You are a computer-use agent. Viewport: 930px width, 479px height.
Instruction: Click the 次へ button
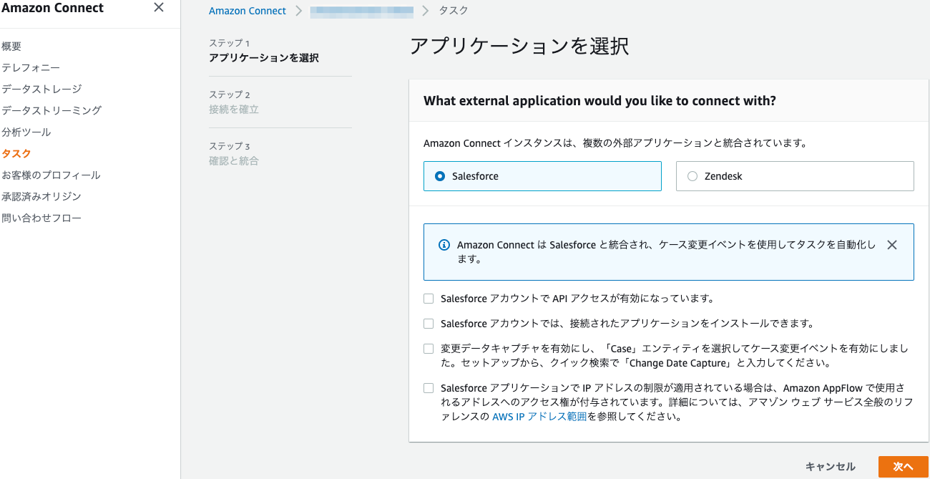pyautogui.click(x=904, y=467)
